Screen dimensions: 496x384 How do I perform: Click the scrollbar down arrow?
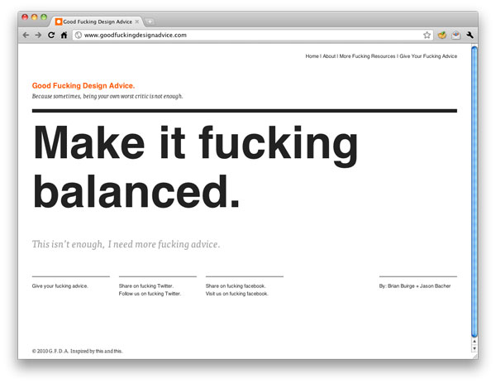tap(475, 348)
